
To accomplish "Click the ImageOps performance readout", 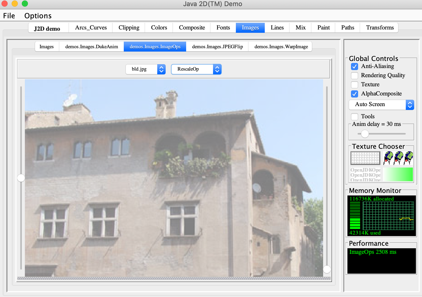I will [373, 252].
